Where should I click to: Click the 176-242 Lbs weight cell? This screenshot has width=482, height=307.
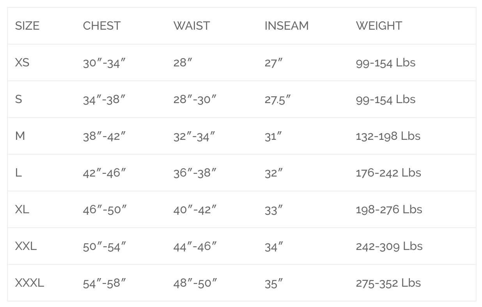tap(388, 173)
